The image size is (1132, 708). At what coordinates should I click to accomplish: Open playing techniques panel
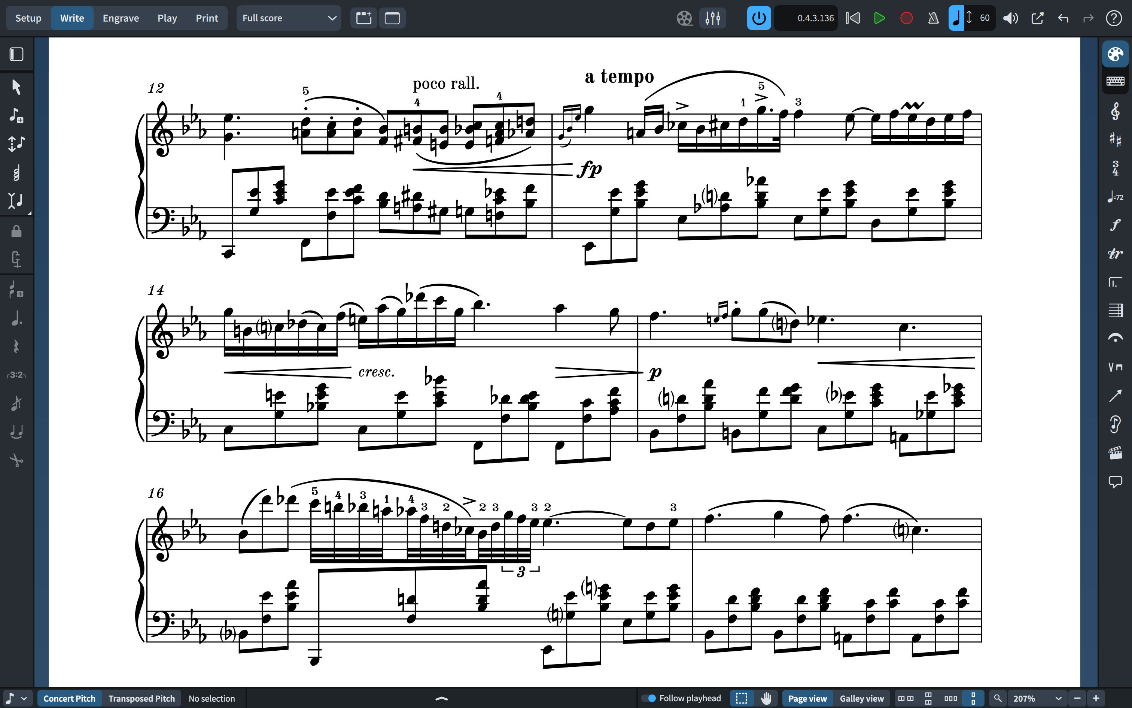tap(1115, 367)
